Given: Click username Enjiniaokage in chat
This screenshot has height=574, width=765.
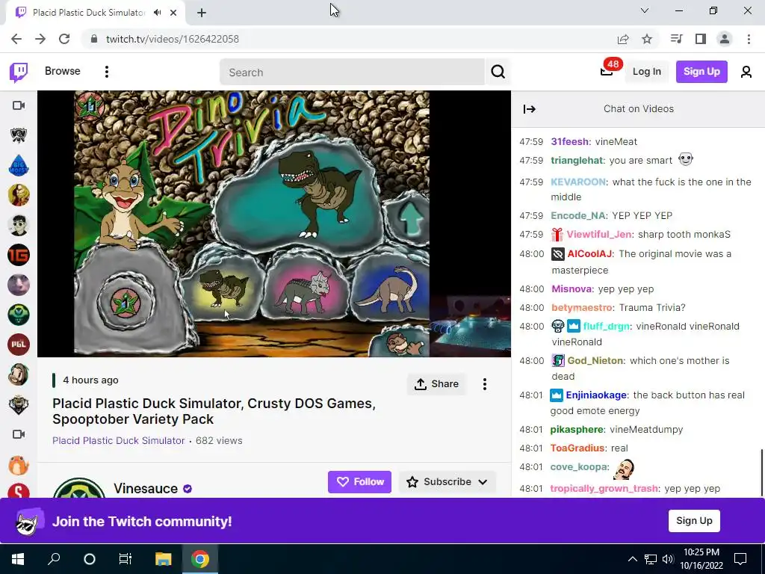Looking at the screenshot, I should [x=596, y=395].
